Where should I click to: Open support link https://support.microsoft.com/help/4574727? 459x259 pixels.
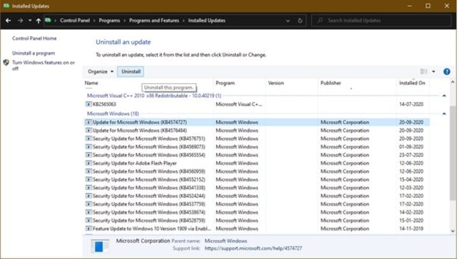tap(253, 248)
